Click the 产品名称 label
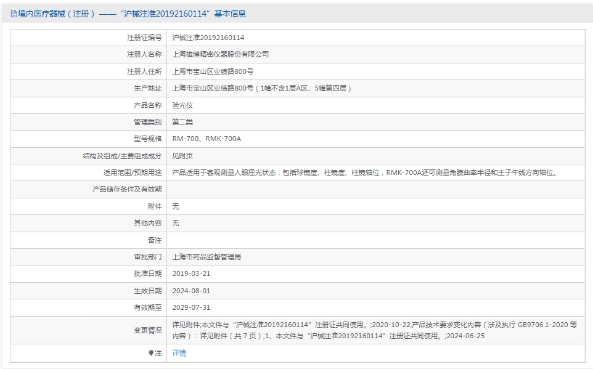593x369 pixels. point(147,105)
